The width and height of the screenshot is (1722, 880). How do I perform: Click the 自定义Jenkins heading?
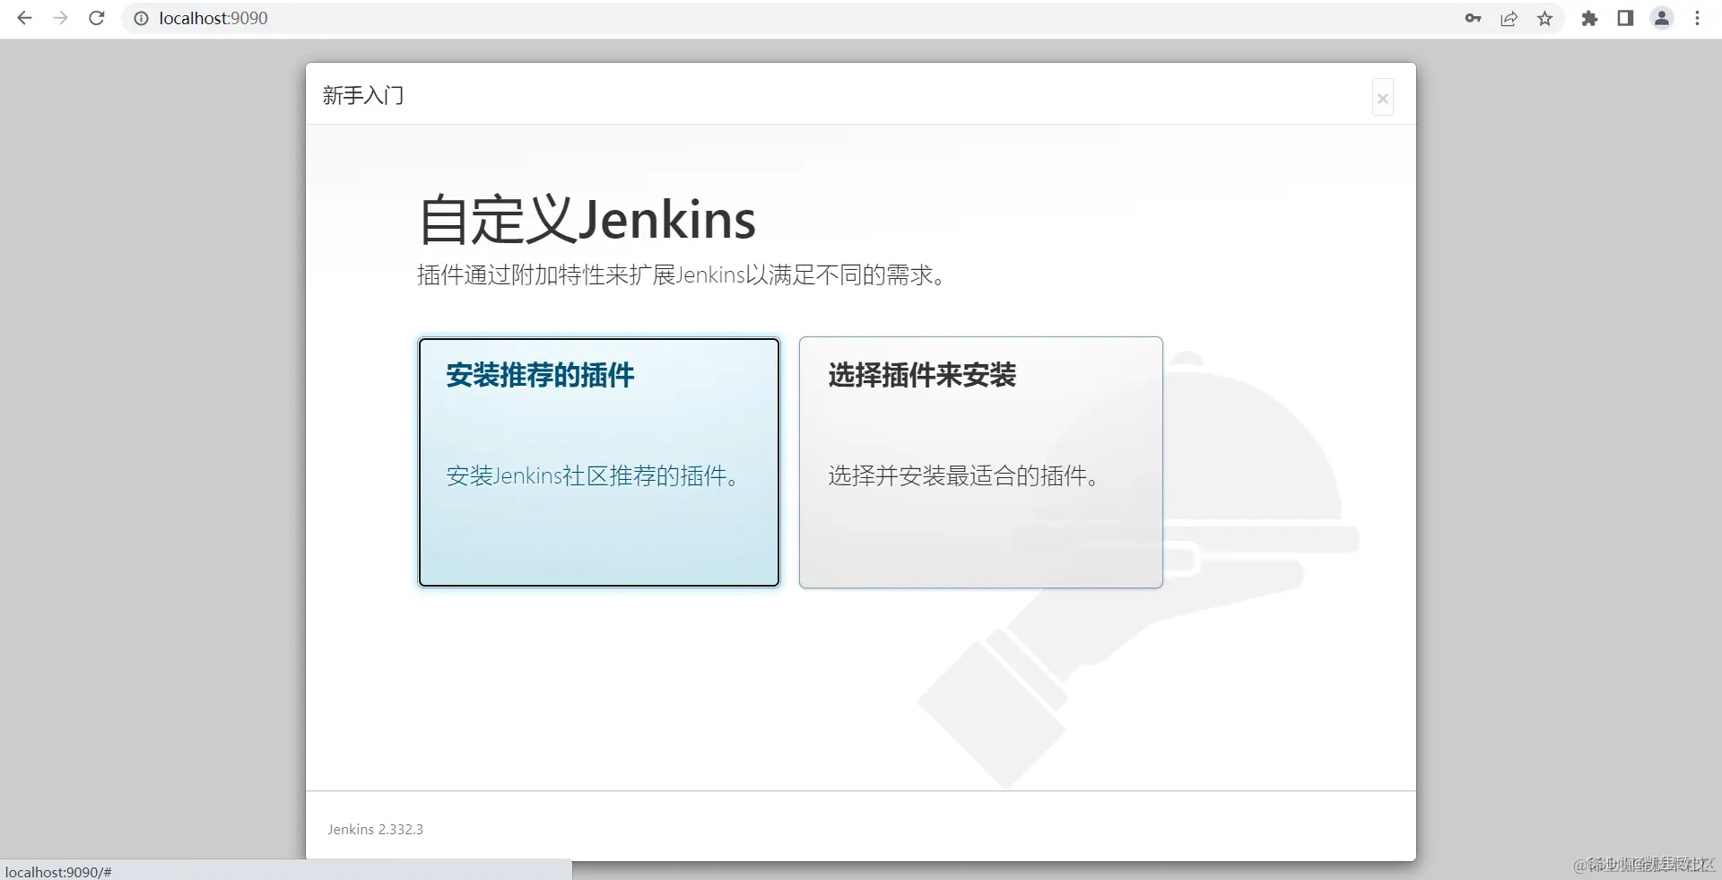tap(587, 220)
